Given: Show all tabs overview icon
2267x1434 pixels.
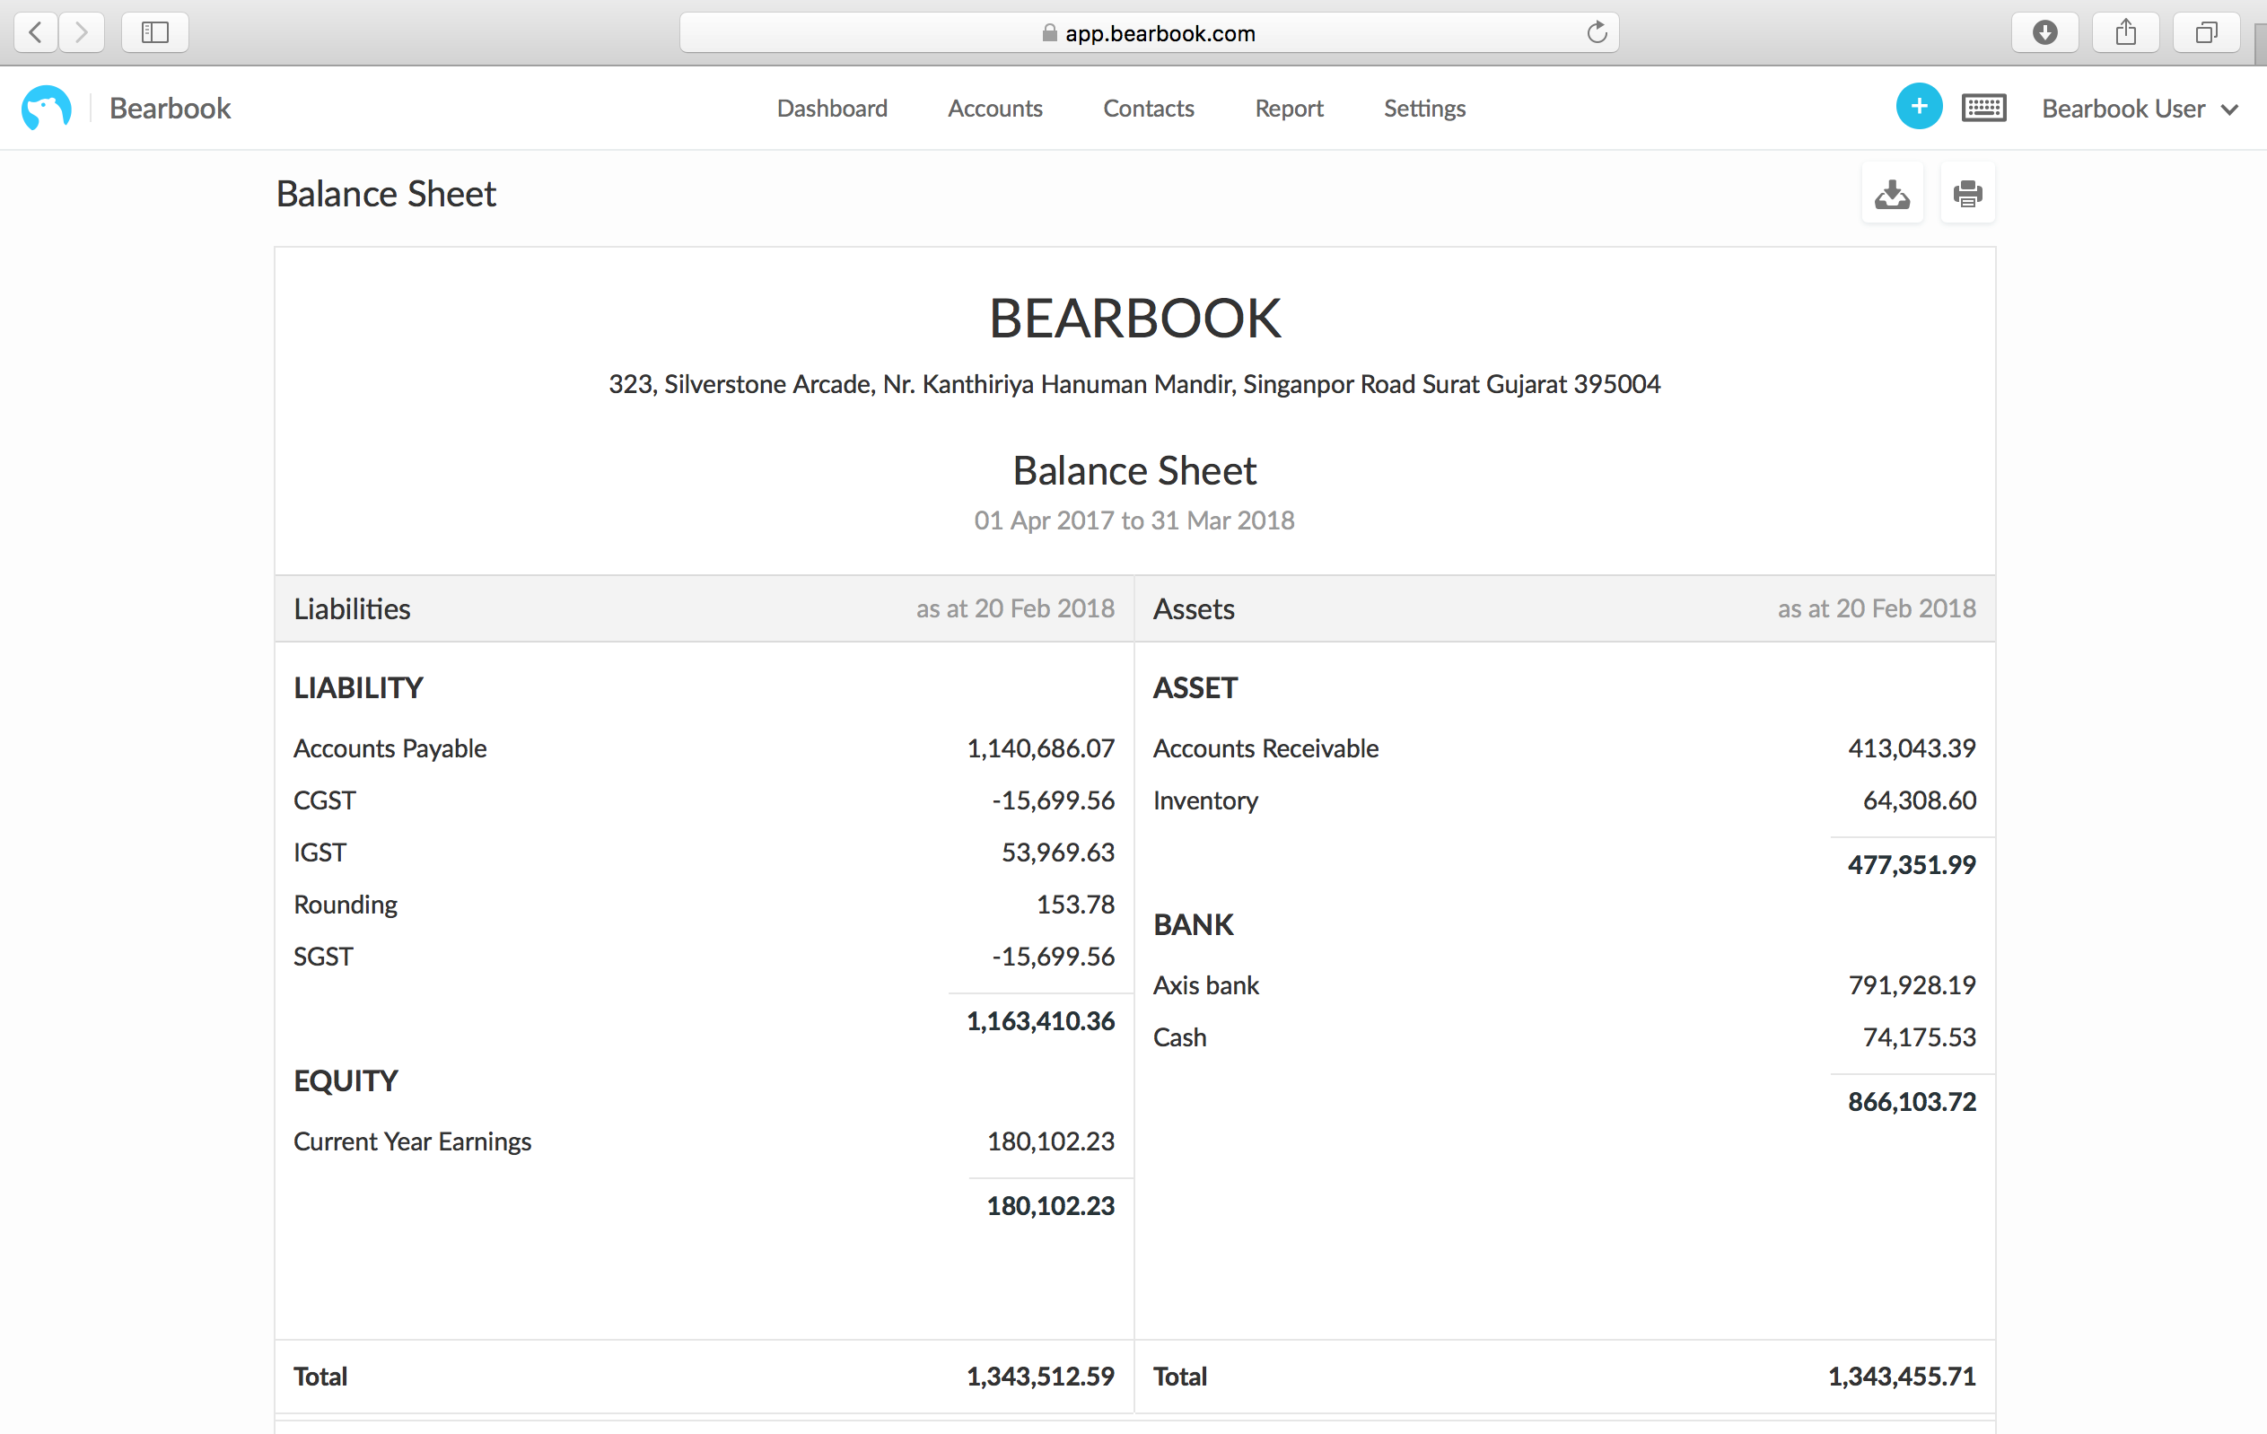Looking at the screenshot, I should pos(2206,33).
